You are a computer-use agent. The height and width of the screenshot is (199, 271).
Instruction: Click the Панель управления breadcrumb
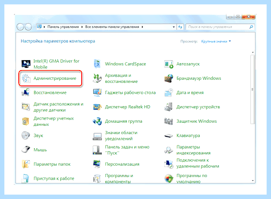(x=63, y=27)
